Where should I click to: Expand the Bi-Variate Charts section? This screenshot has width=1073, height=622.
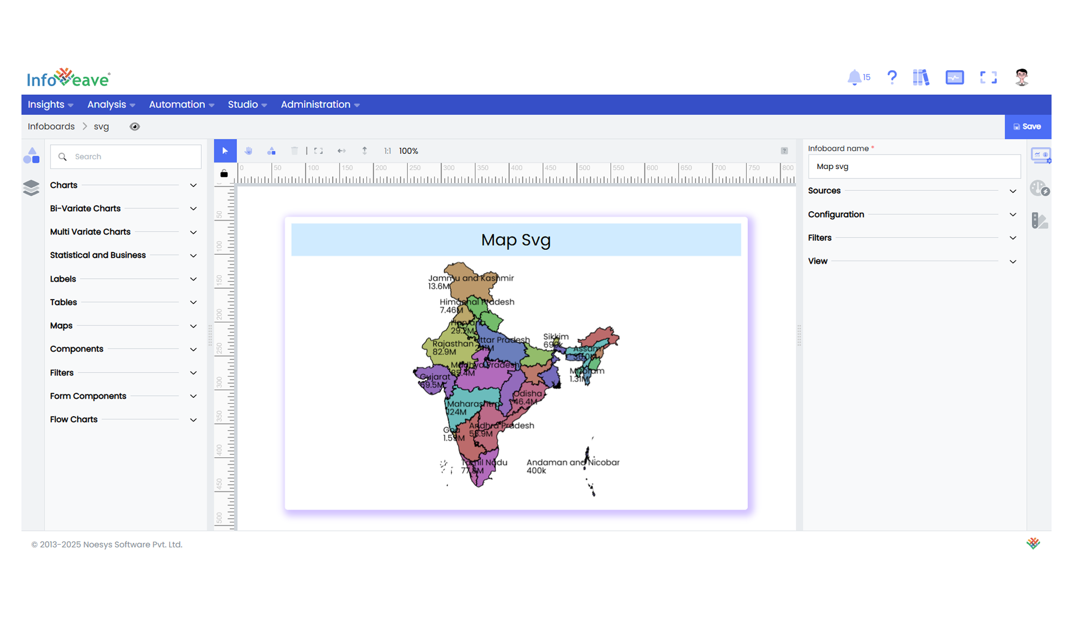[124, 209]
